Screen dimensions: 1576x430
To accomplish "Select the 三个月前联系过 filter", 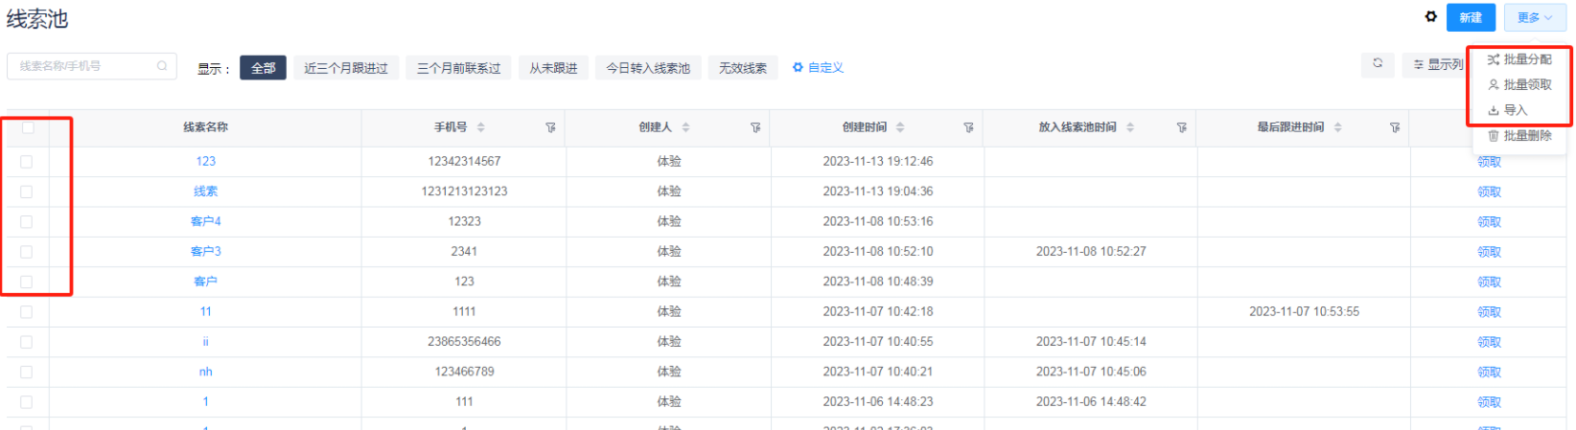I will [x=458, y=68].
